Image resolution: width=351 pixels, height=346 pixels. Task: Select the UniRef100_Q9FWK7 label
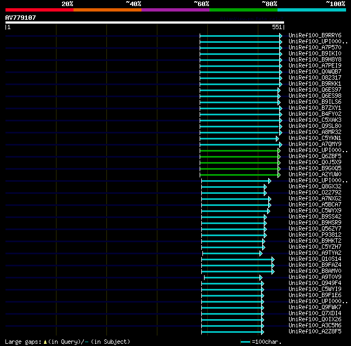(x=315, y=308)
